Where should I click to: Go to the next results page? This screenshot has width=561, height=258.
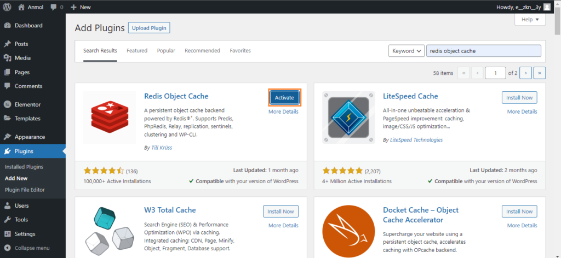[x=525, y=73]
